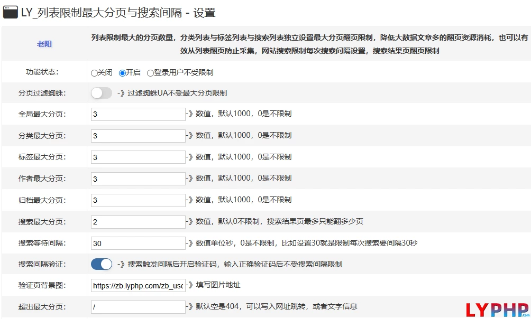The image size is (531, 319).
Task: Focus the 超出最大分页 redirect field
Action: pyautogui.click(x=138, y=307)
